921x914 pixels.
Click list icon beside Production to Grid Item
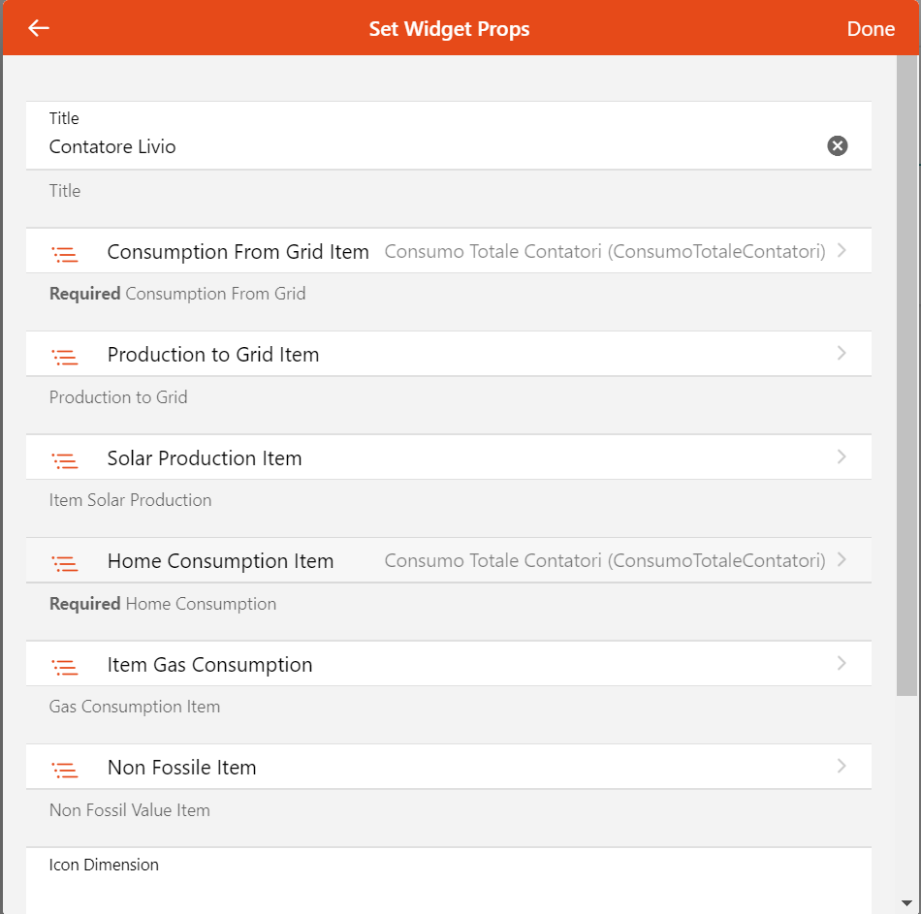point(65,358)
